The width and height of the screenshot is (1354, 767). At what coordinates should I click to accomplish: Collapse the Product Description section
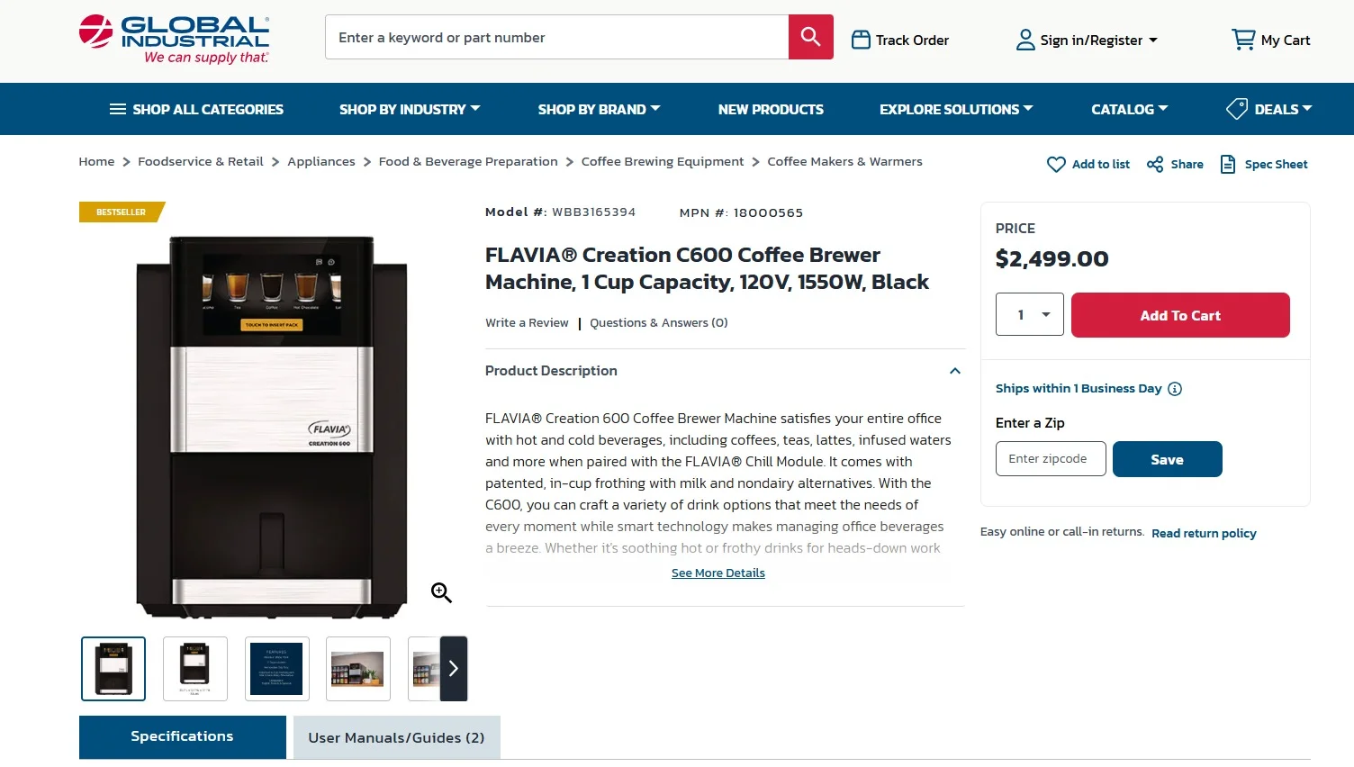coord(955,371)
